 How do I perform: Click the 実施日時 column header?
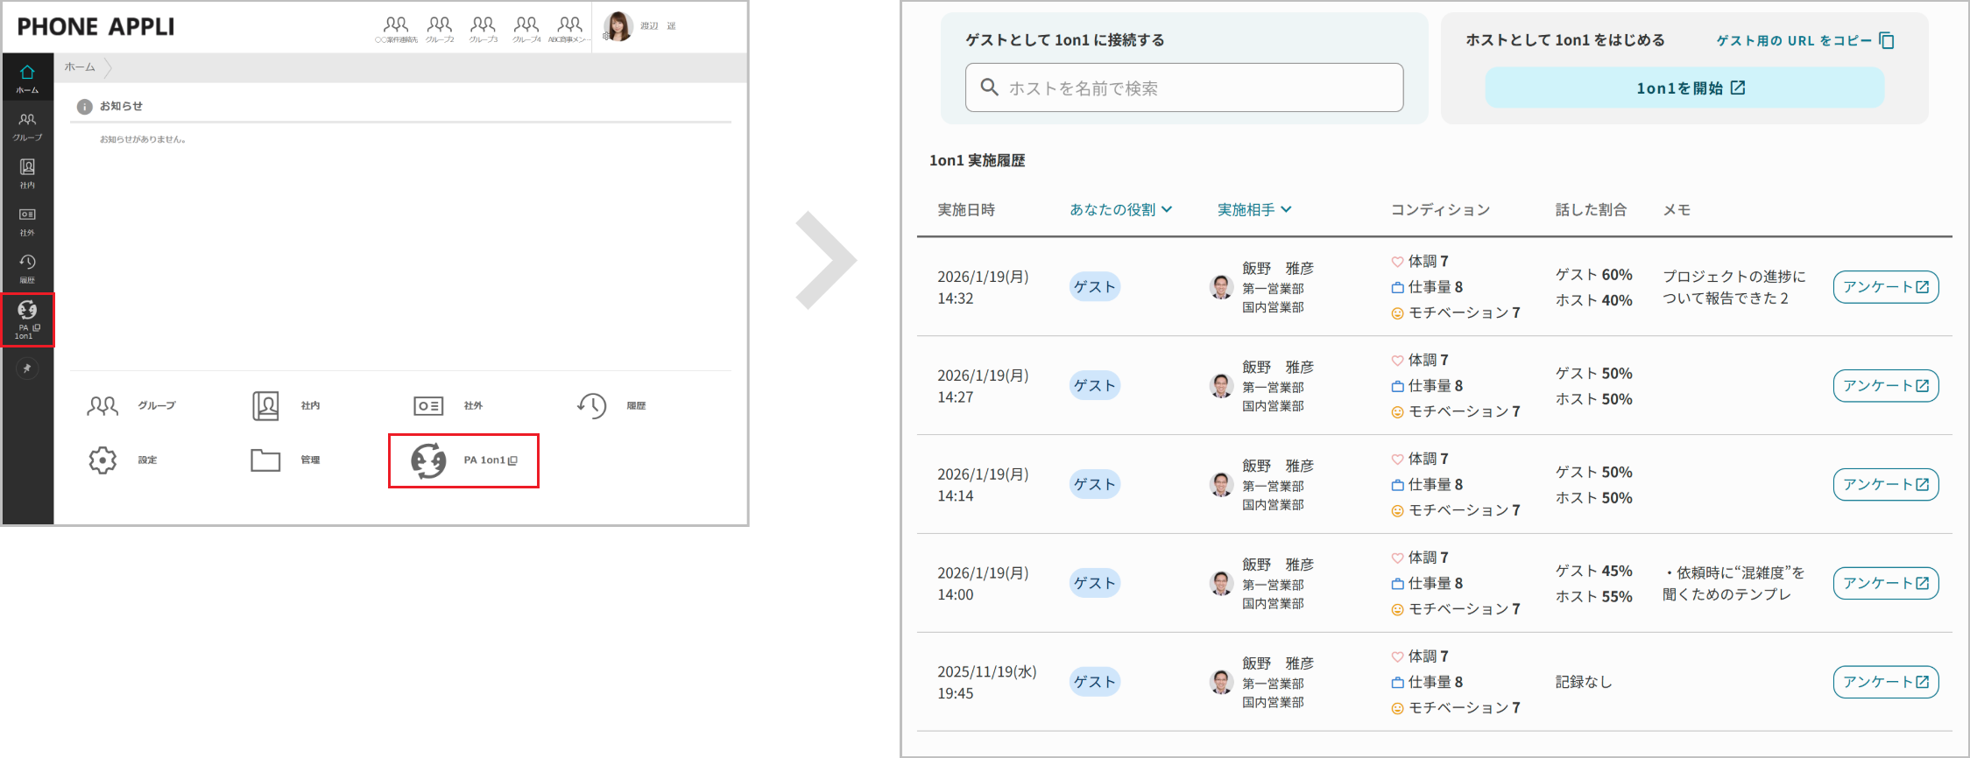[966, 209]
